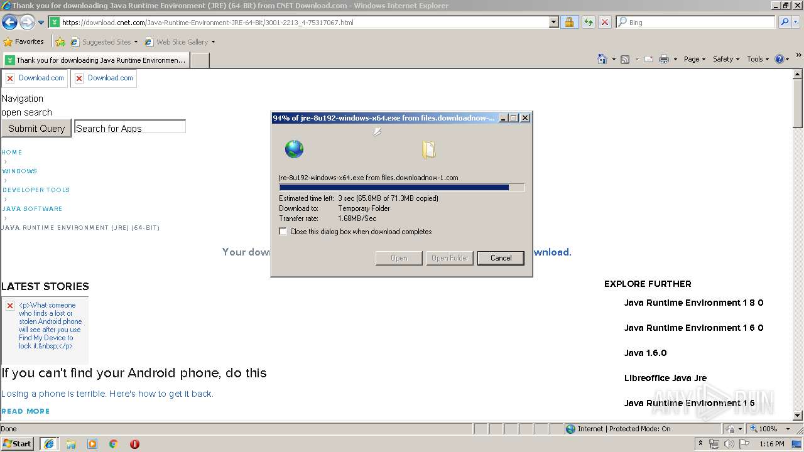Image resolution: width=804 pixels, height=452 pixels.
Task: Click into the Bing search box
Action: [x=696, y=22]
